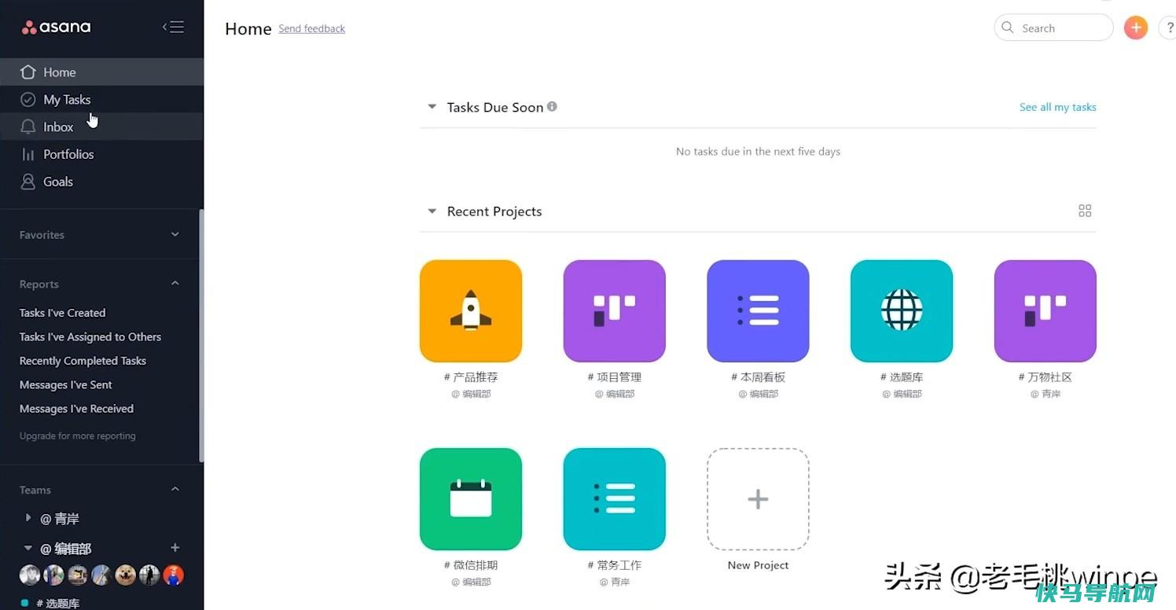1176x610 pixels.
Task: Expand the @ 青岸 team
Action: [28, 518]
